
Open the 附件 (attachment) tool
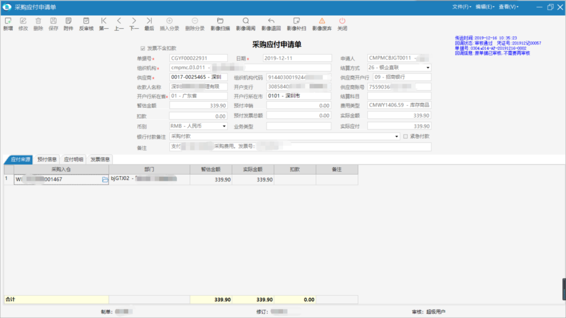coord(69,24)
